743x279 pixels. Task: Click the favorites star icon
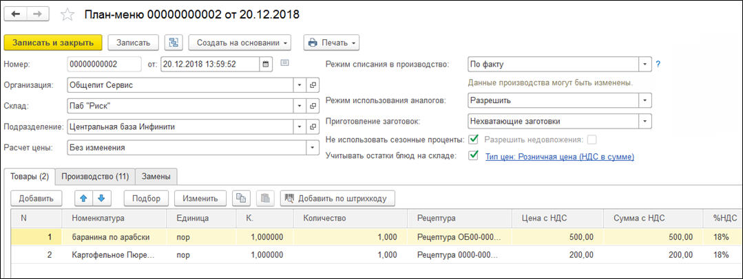[x=67, y=14]
